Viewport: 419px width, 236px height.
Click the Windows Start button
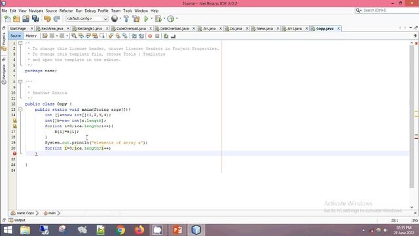pyautogui.click(x=8, y=230)
